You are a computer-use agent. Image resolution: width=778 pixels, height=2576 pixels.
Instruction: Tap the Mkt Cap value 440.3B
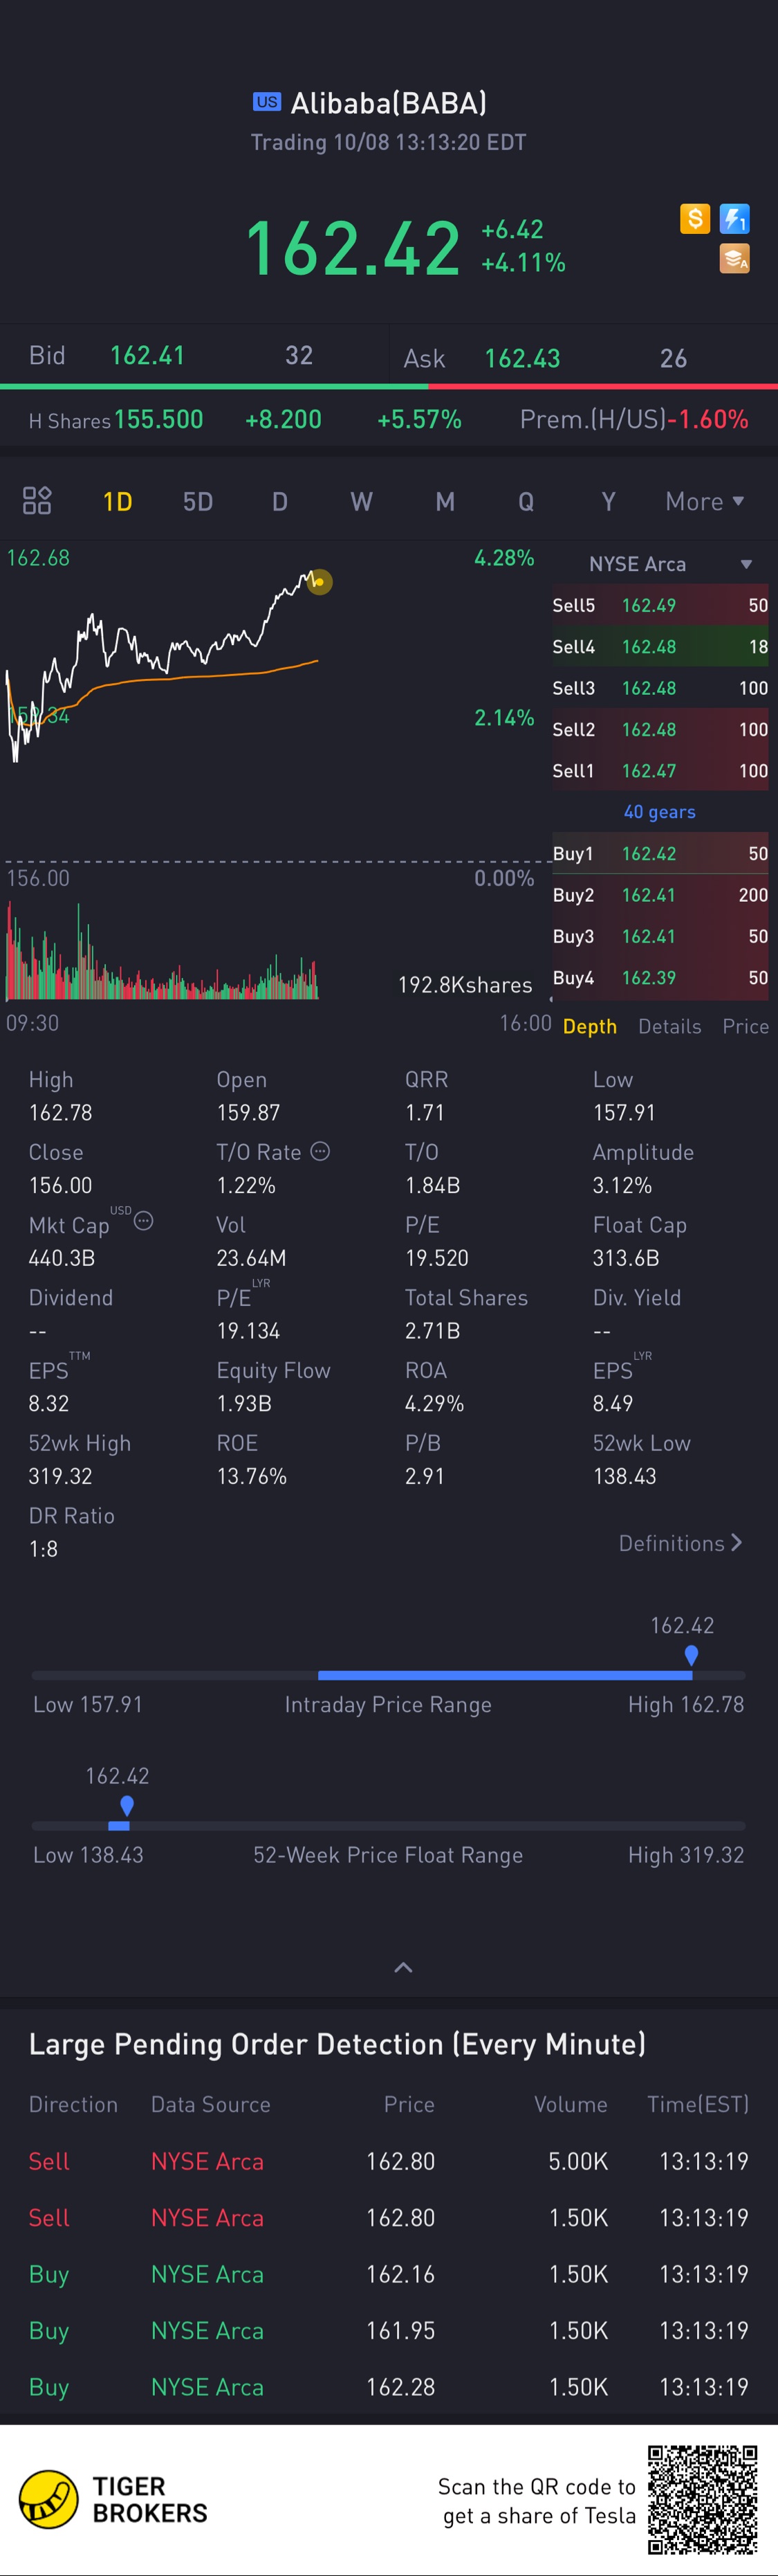point(62,1258)
